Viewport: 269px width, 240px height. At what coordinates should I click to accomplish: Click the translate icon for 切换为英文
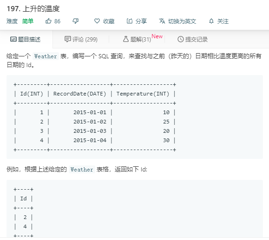(162, 21)
